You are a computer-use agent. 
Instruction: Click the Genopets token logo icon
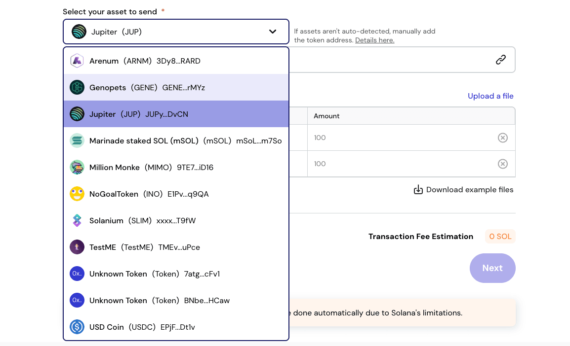[x=77, y=87]
